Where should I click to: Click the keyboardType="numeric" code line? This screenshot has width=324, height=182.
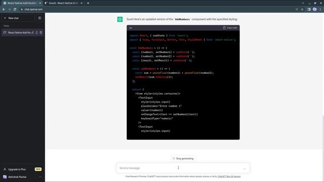[157, 118]
